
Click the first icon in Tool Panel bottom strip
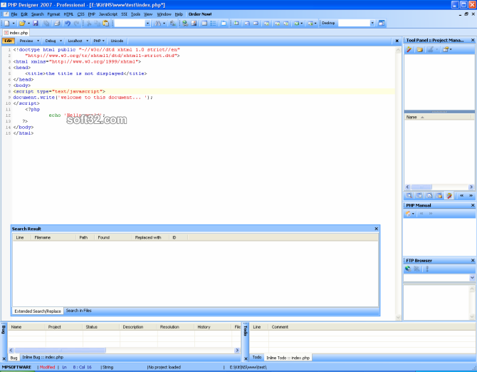(x=409, y=195)
